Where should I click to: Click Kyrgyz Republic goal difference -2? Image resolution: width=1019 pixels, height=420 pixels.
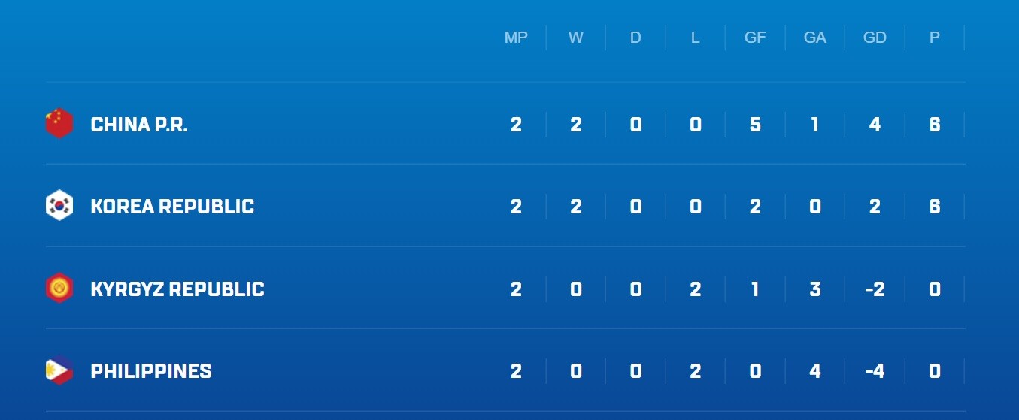pos(875,289)
